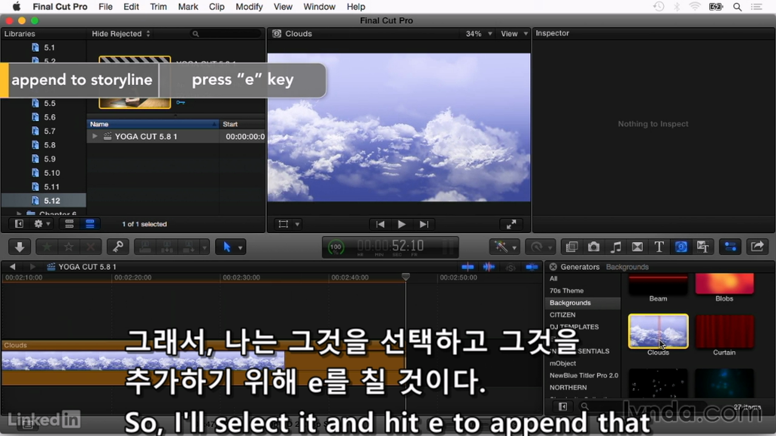Screen dimensions: 776x436
Task: Click the Clouds generator thumbnail
Action: 658,331
